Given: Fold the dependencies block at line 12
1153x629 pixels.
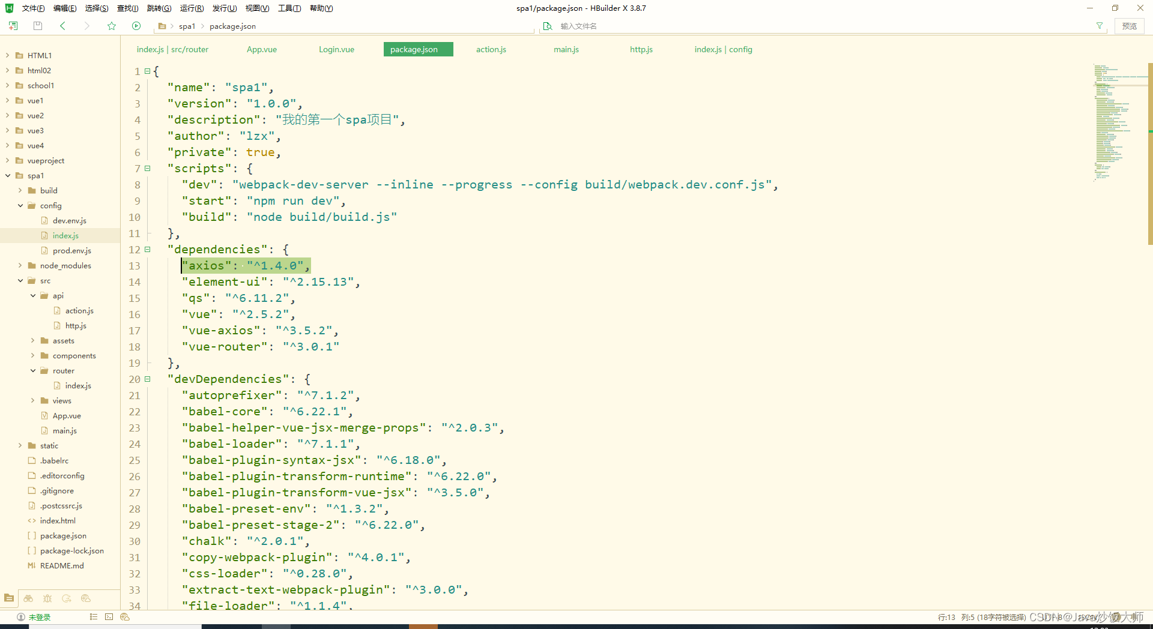Looking at the screenshot, I should [x=147, y=249].
